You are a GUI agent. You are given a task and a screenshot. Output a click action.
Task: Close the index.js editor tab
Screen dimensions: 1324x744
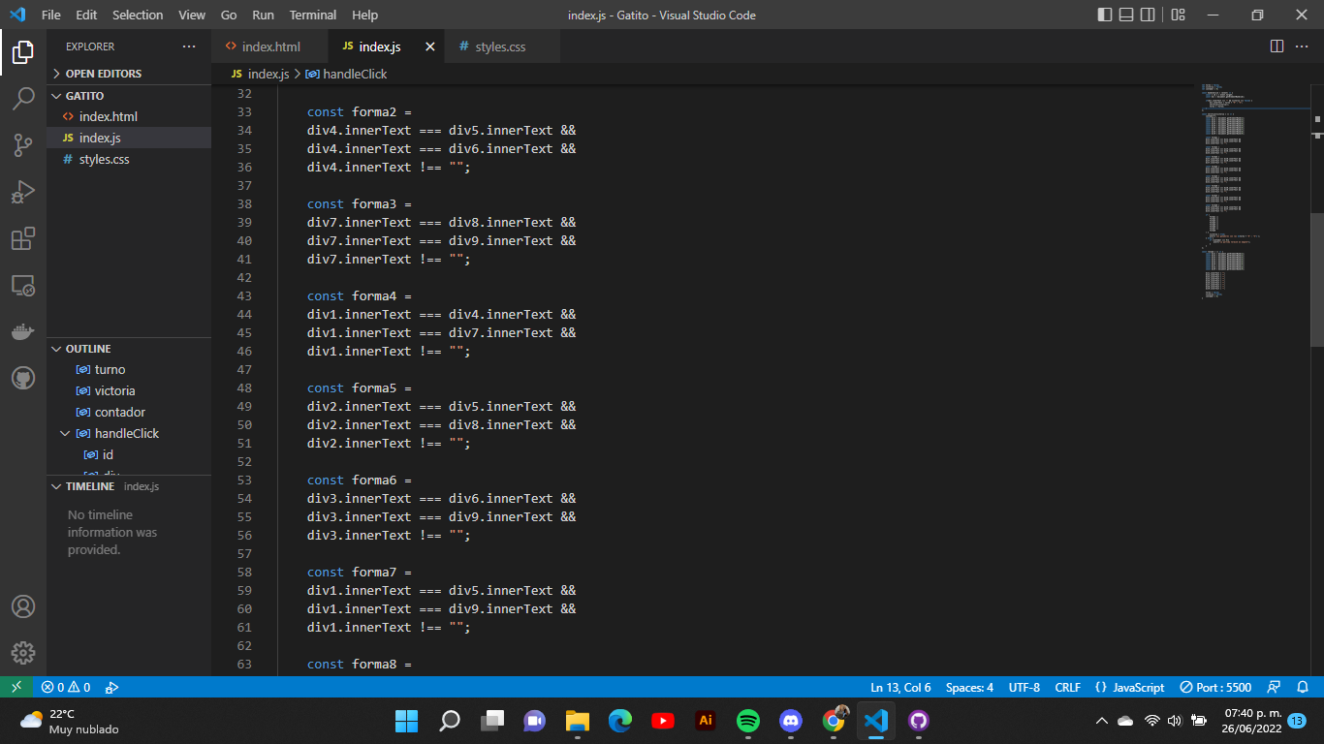point(430,46)
